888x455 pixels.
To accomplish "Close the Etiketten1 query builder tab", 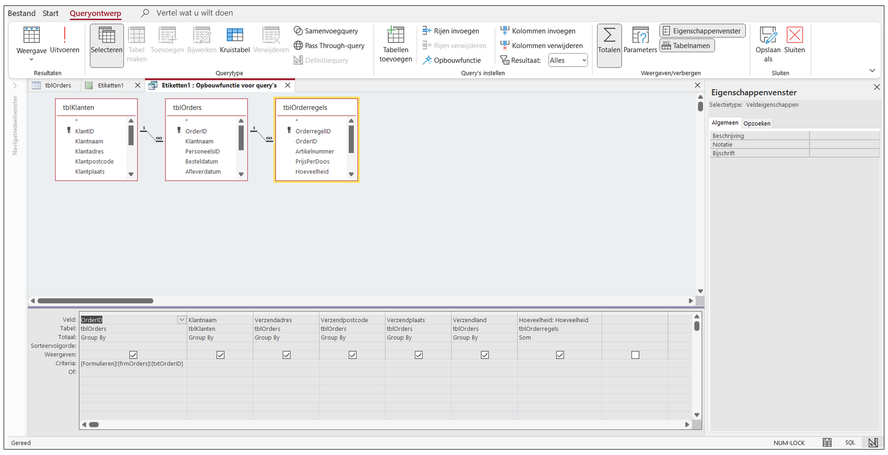I will [x=288, y=85].
